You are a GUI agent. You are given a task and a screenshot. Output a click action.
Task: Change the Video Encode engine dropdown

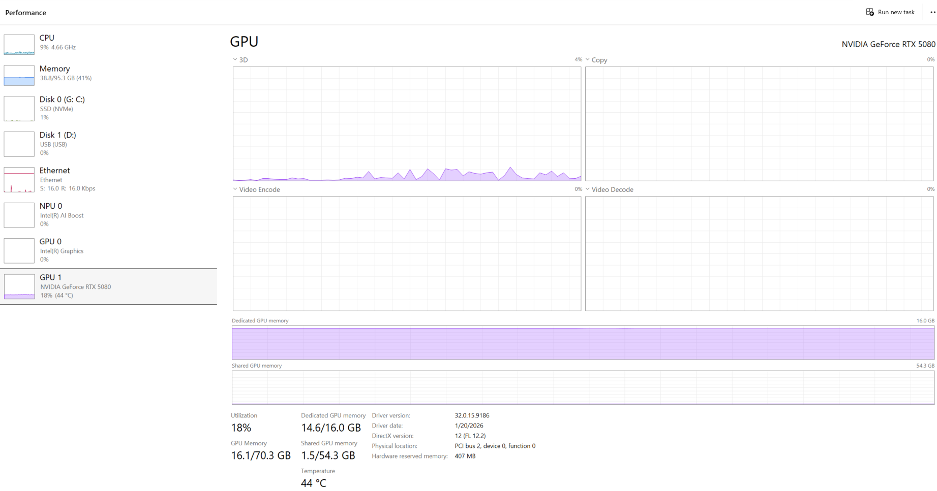pos(235,189)
